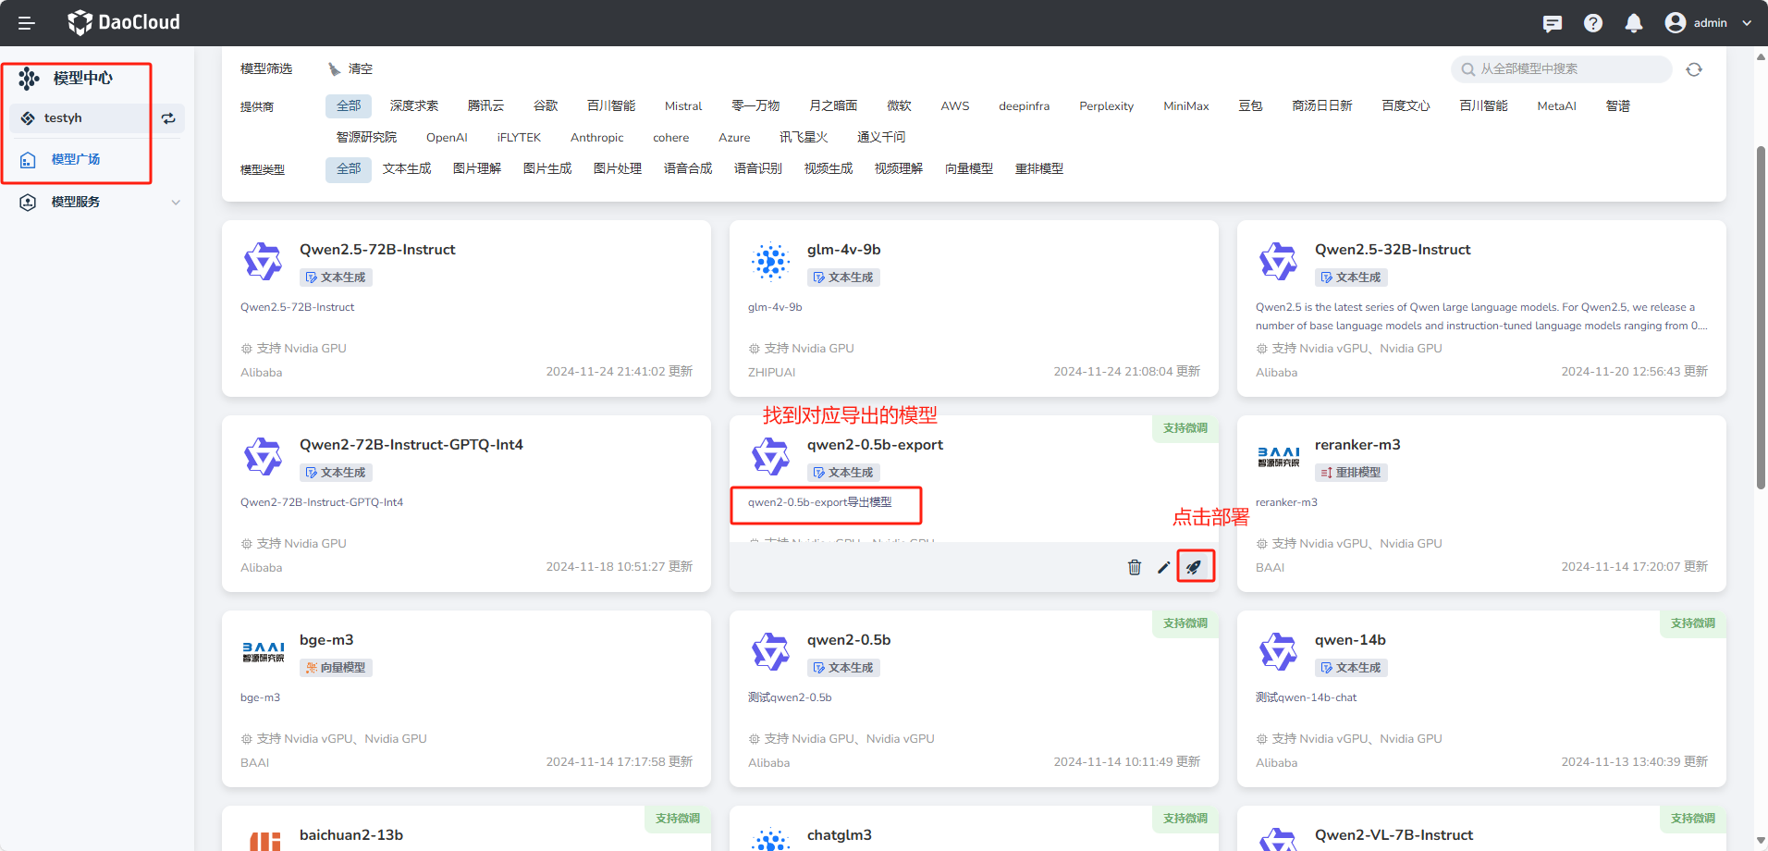
Task: Open the help question mark icon
Action: point(1593,23)
